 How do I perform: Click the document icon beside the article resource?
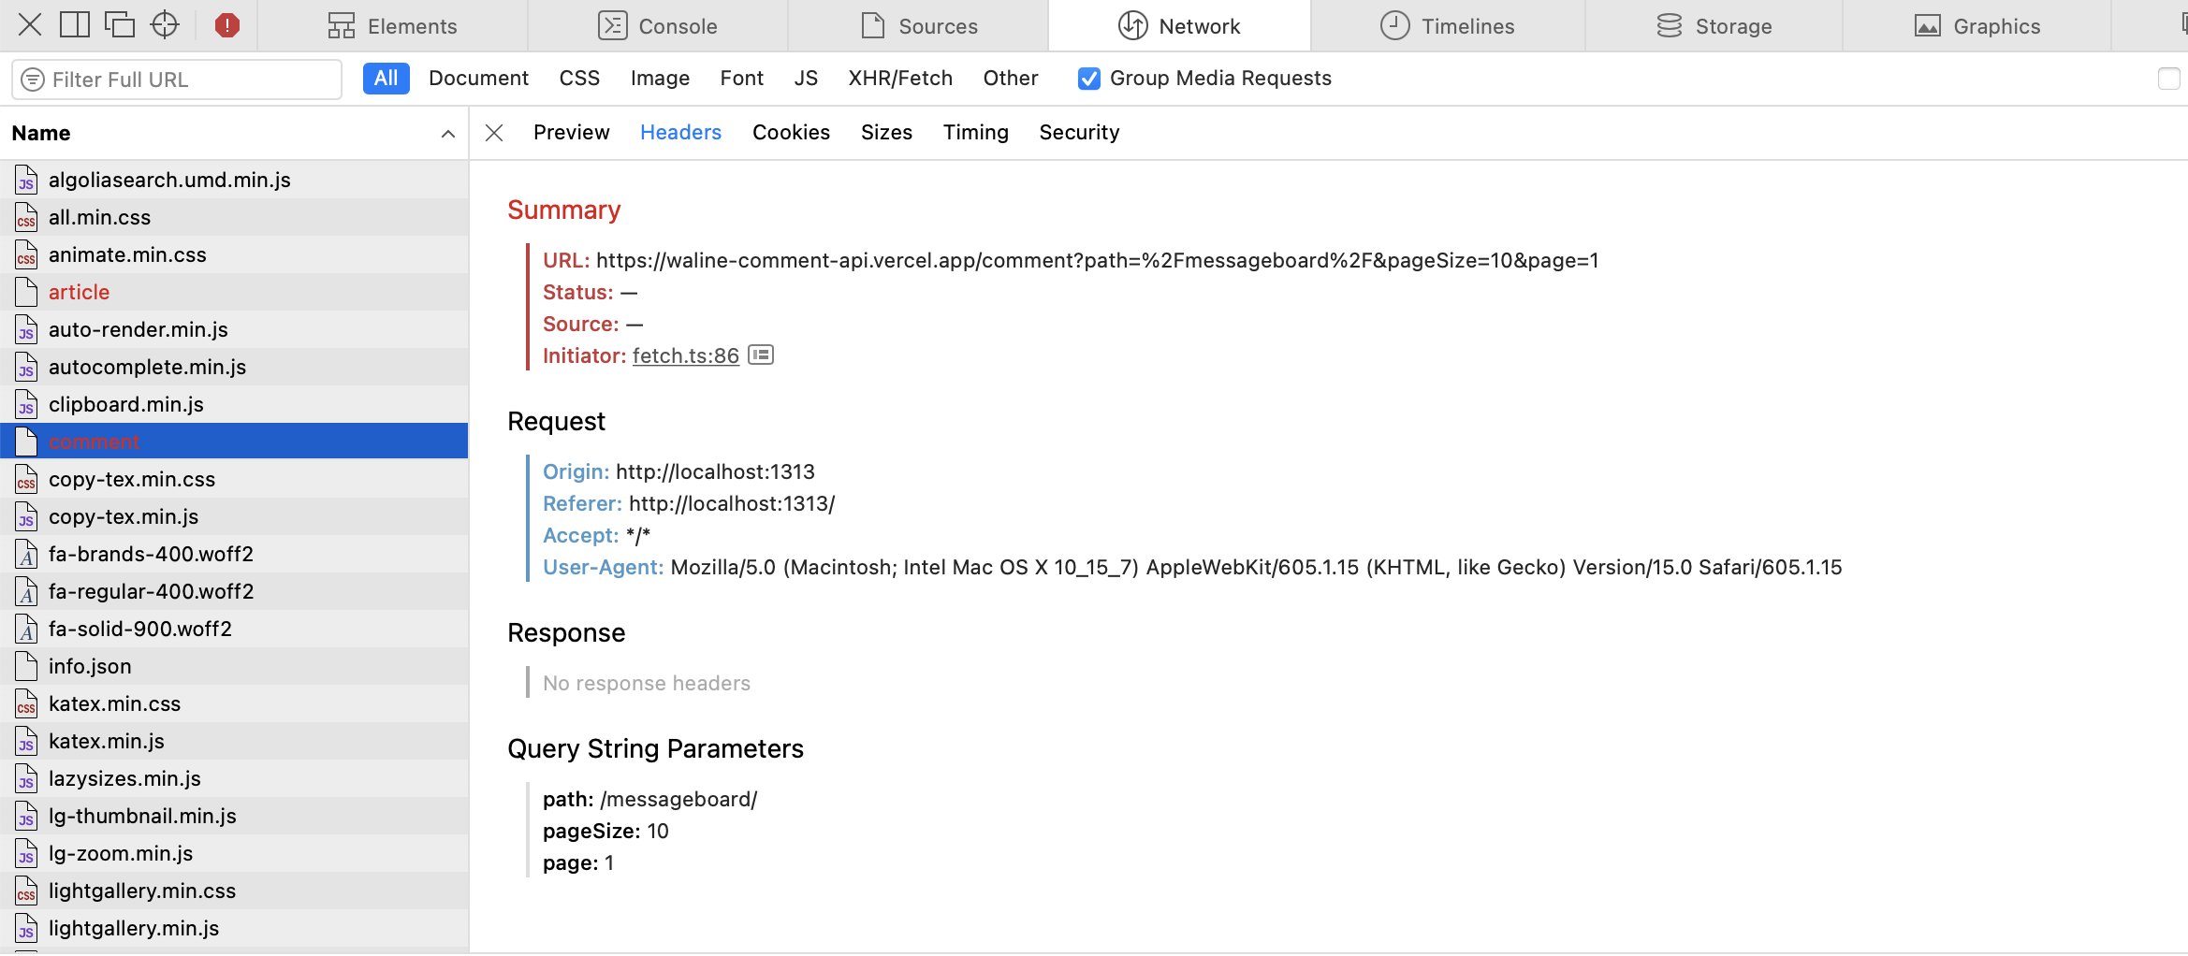point(25,292)
